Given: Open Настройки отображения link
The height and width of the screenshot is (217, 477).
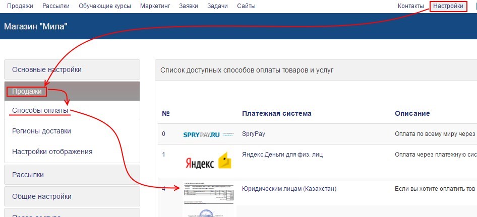Looking at the screenshot, I should coord(52,151).
